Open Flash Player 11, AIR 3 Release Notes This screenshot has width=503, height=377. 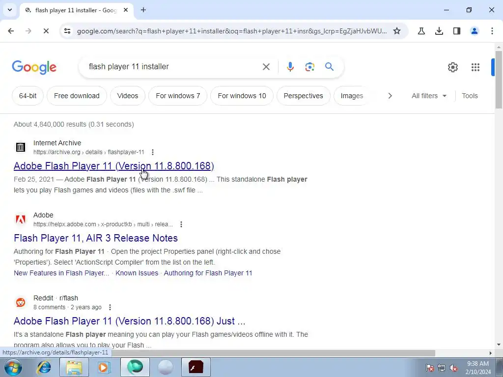point(96,238)
